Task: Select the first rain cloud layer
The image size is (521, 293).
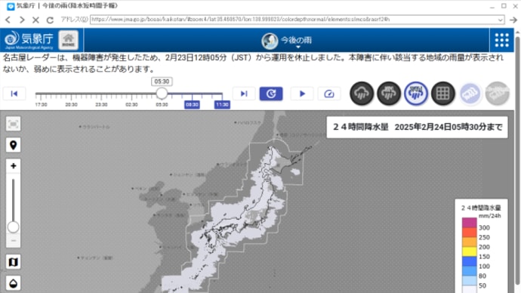Action: (x=362, y=94)
